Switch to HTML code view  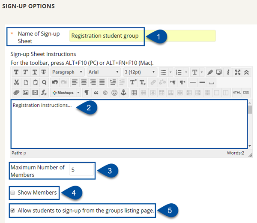pyautogui.click(x=237, y=93)
